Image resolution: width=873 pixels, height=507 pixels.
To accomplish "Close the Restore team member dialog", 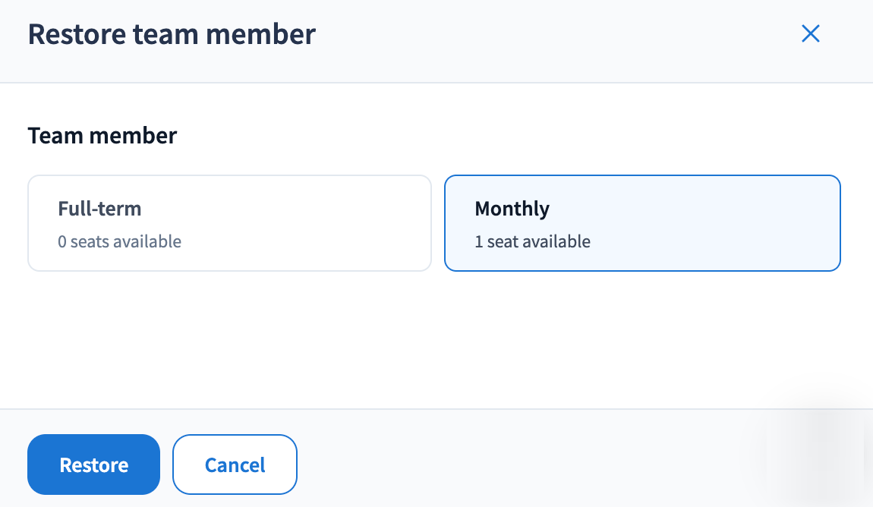I will [x=811, y=33].
